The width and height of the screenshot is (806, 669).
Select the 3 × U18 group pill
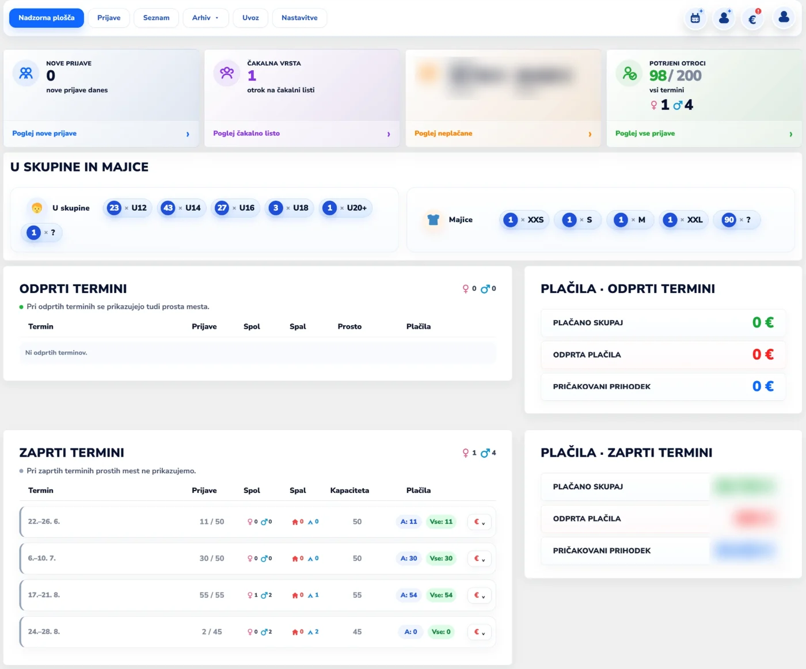click(x=289, y=208)
